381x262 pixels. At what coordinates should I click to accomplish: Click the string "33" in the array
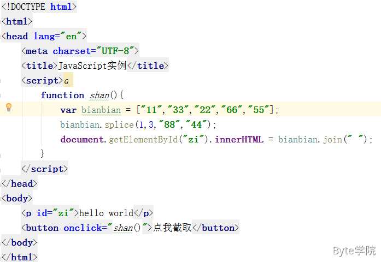178,110
